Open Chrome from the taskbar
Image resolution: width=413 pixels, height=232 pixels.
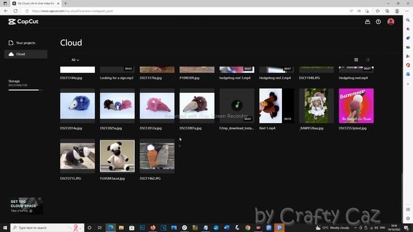(x=248, y=227)
